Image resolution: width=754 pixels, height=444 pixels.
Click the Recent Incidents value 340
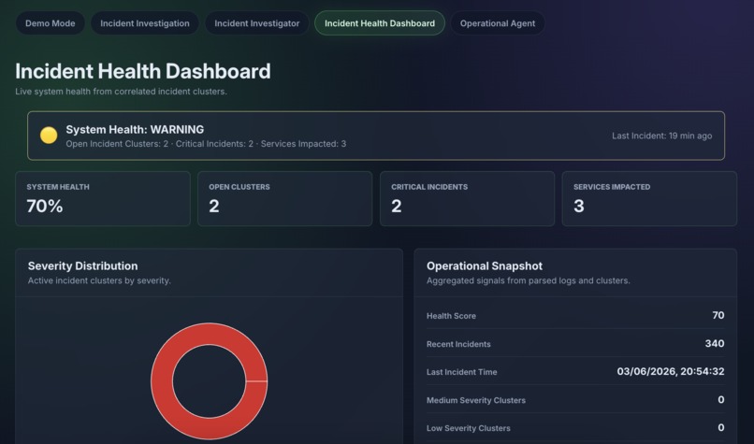click(x=715, y=344)
